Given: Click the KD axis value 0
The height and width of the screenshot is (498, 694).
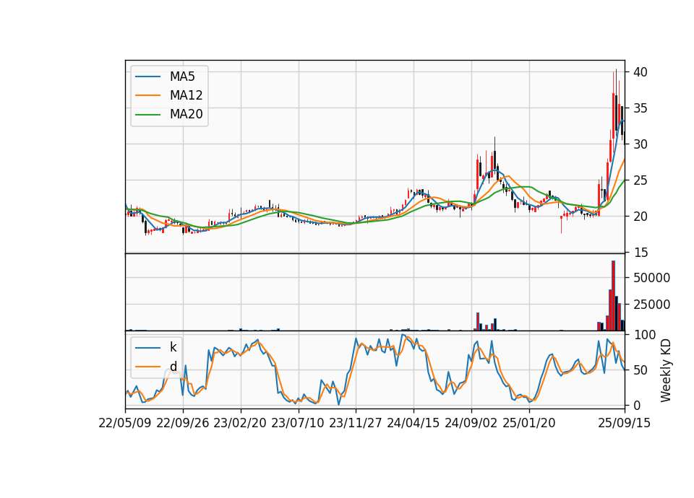Looking at the screenshot, I should (636, 405).
